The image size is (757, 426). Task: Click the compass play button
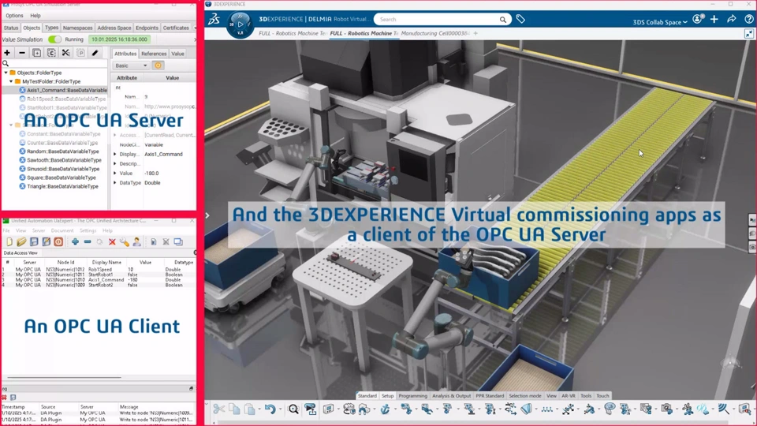(241, 24)
